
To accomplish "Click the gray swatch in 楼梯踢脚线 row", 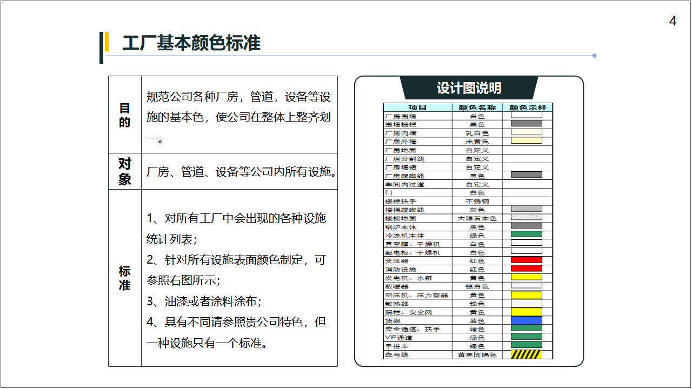I will pos(526,209).
